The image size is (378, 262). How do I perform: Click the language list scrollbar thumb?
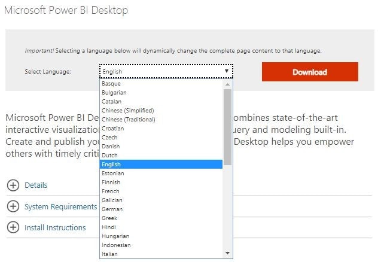pos(227,127)
